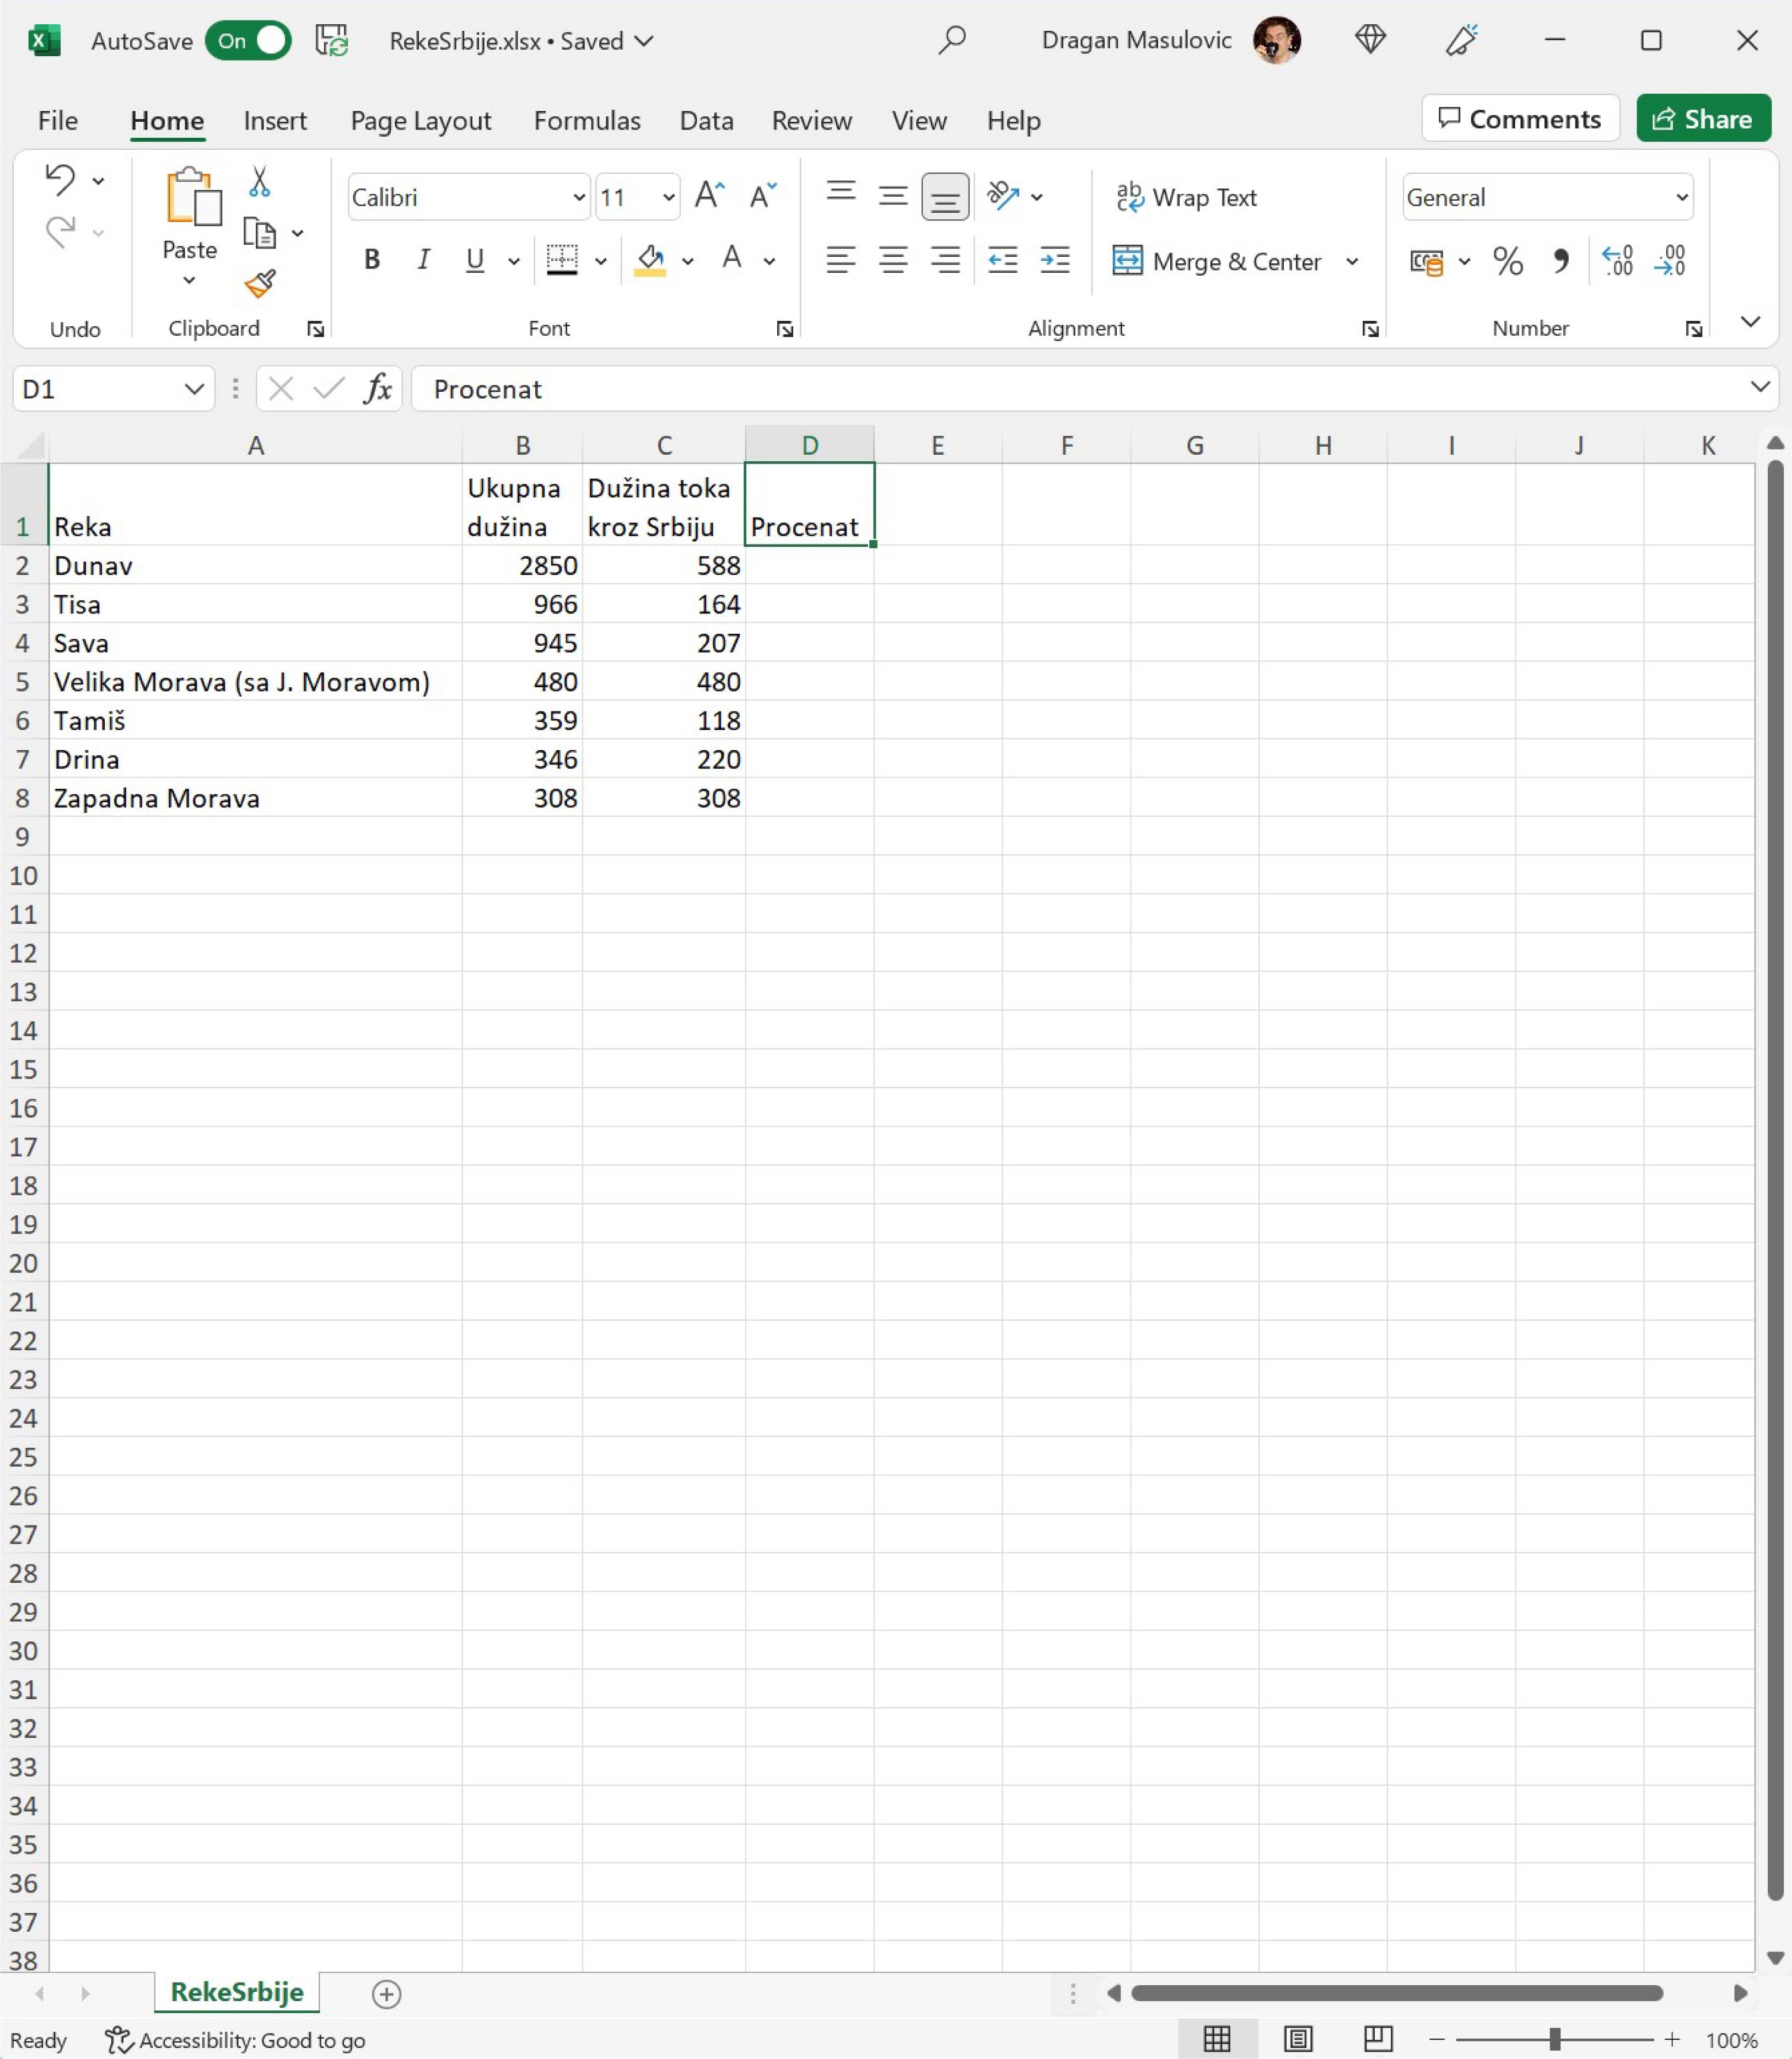Click the zoom slider handle
This screenshot has height=2059, width=1792.
pyautogui.click(x=1554, y=2038)
